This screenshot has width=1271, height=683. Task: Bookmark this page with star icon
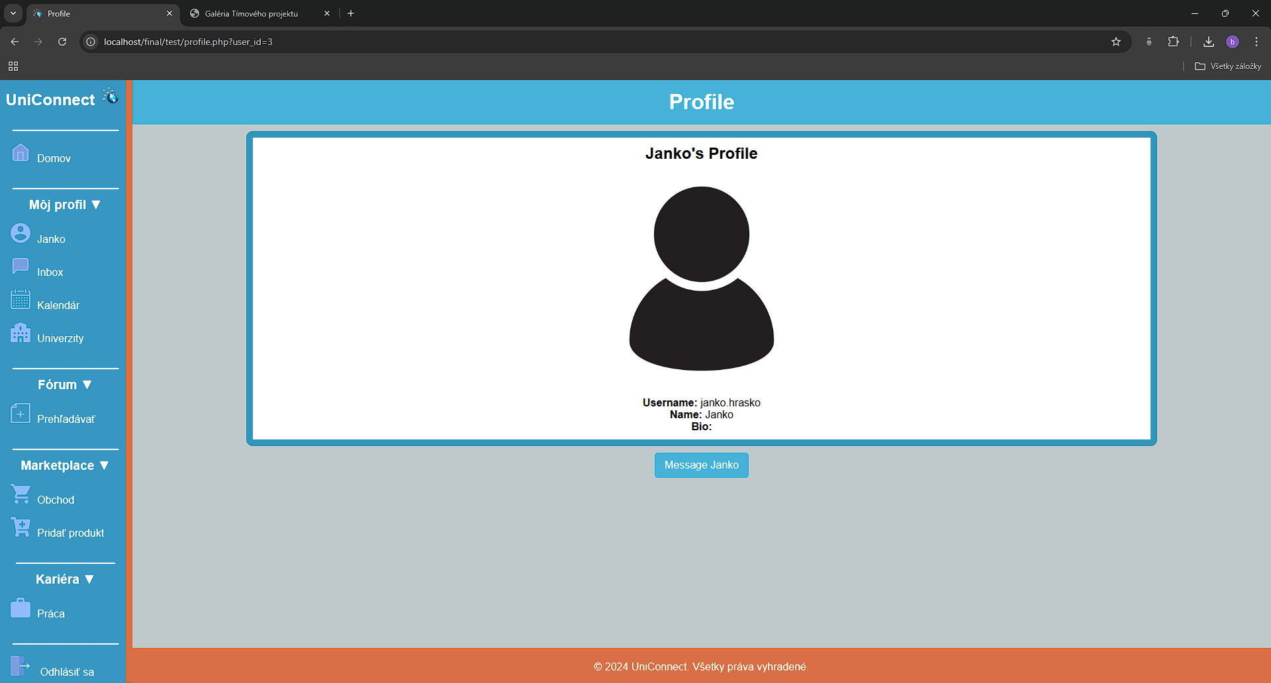point(1116,42)
